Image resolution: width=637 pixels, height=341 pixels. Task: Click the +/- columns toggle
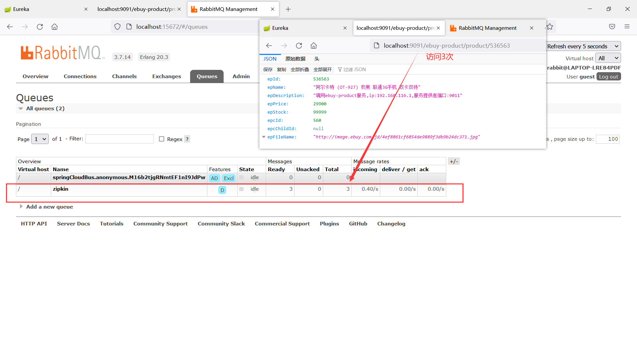coord(454,162)
